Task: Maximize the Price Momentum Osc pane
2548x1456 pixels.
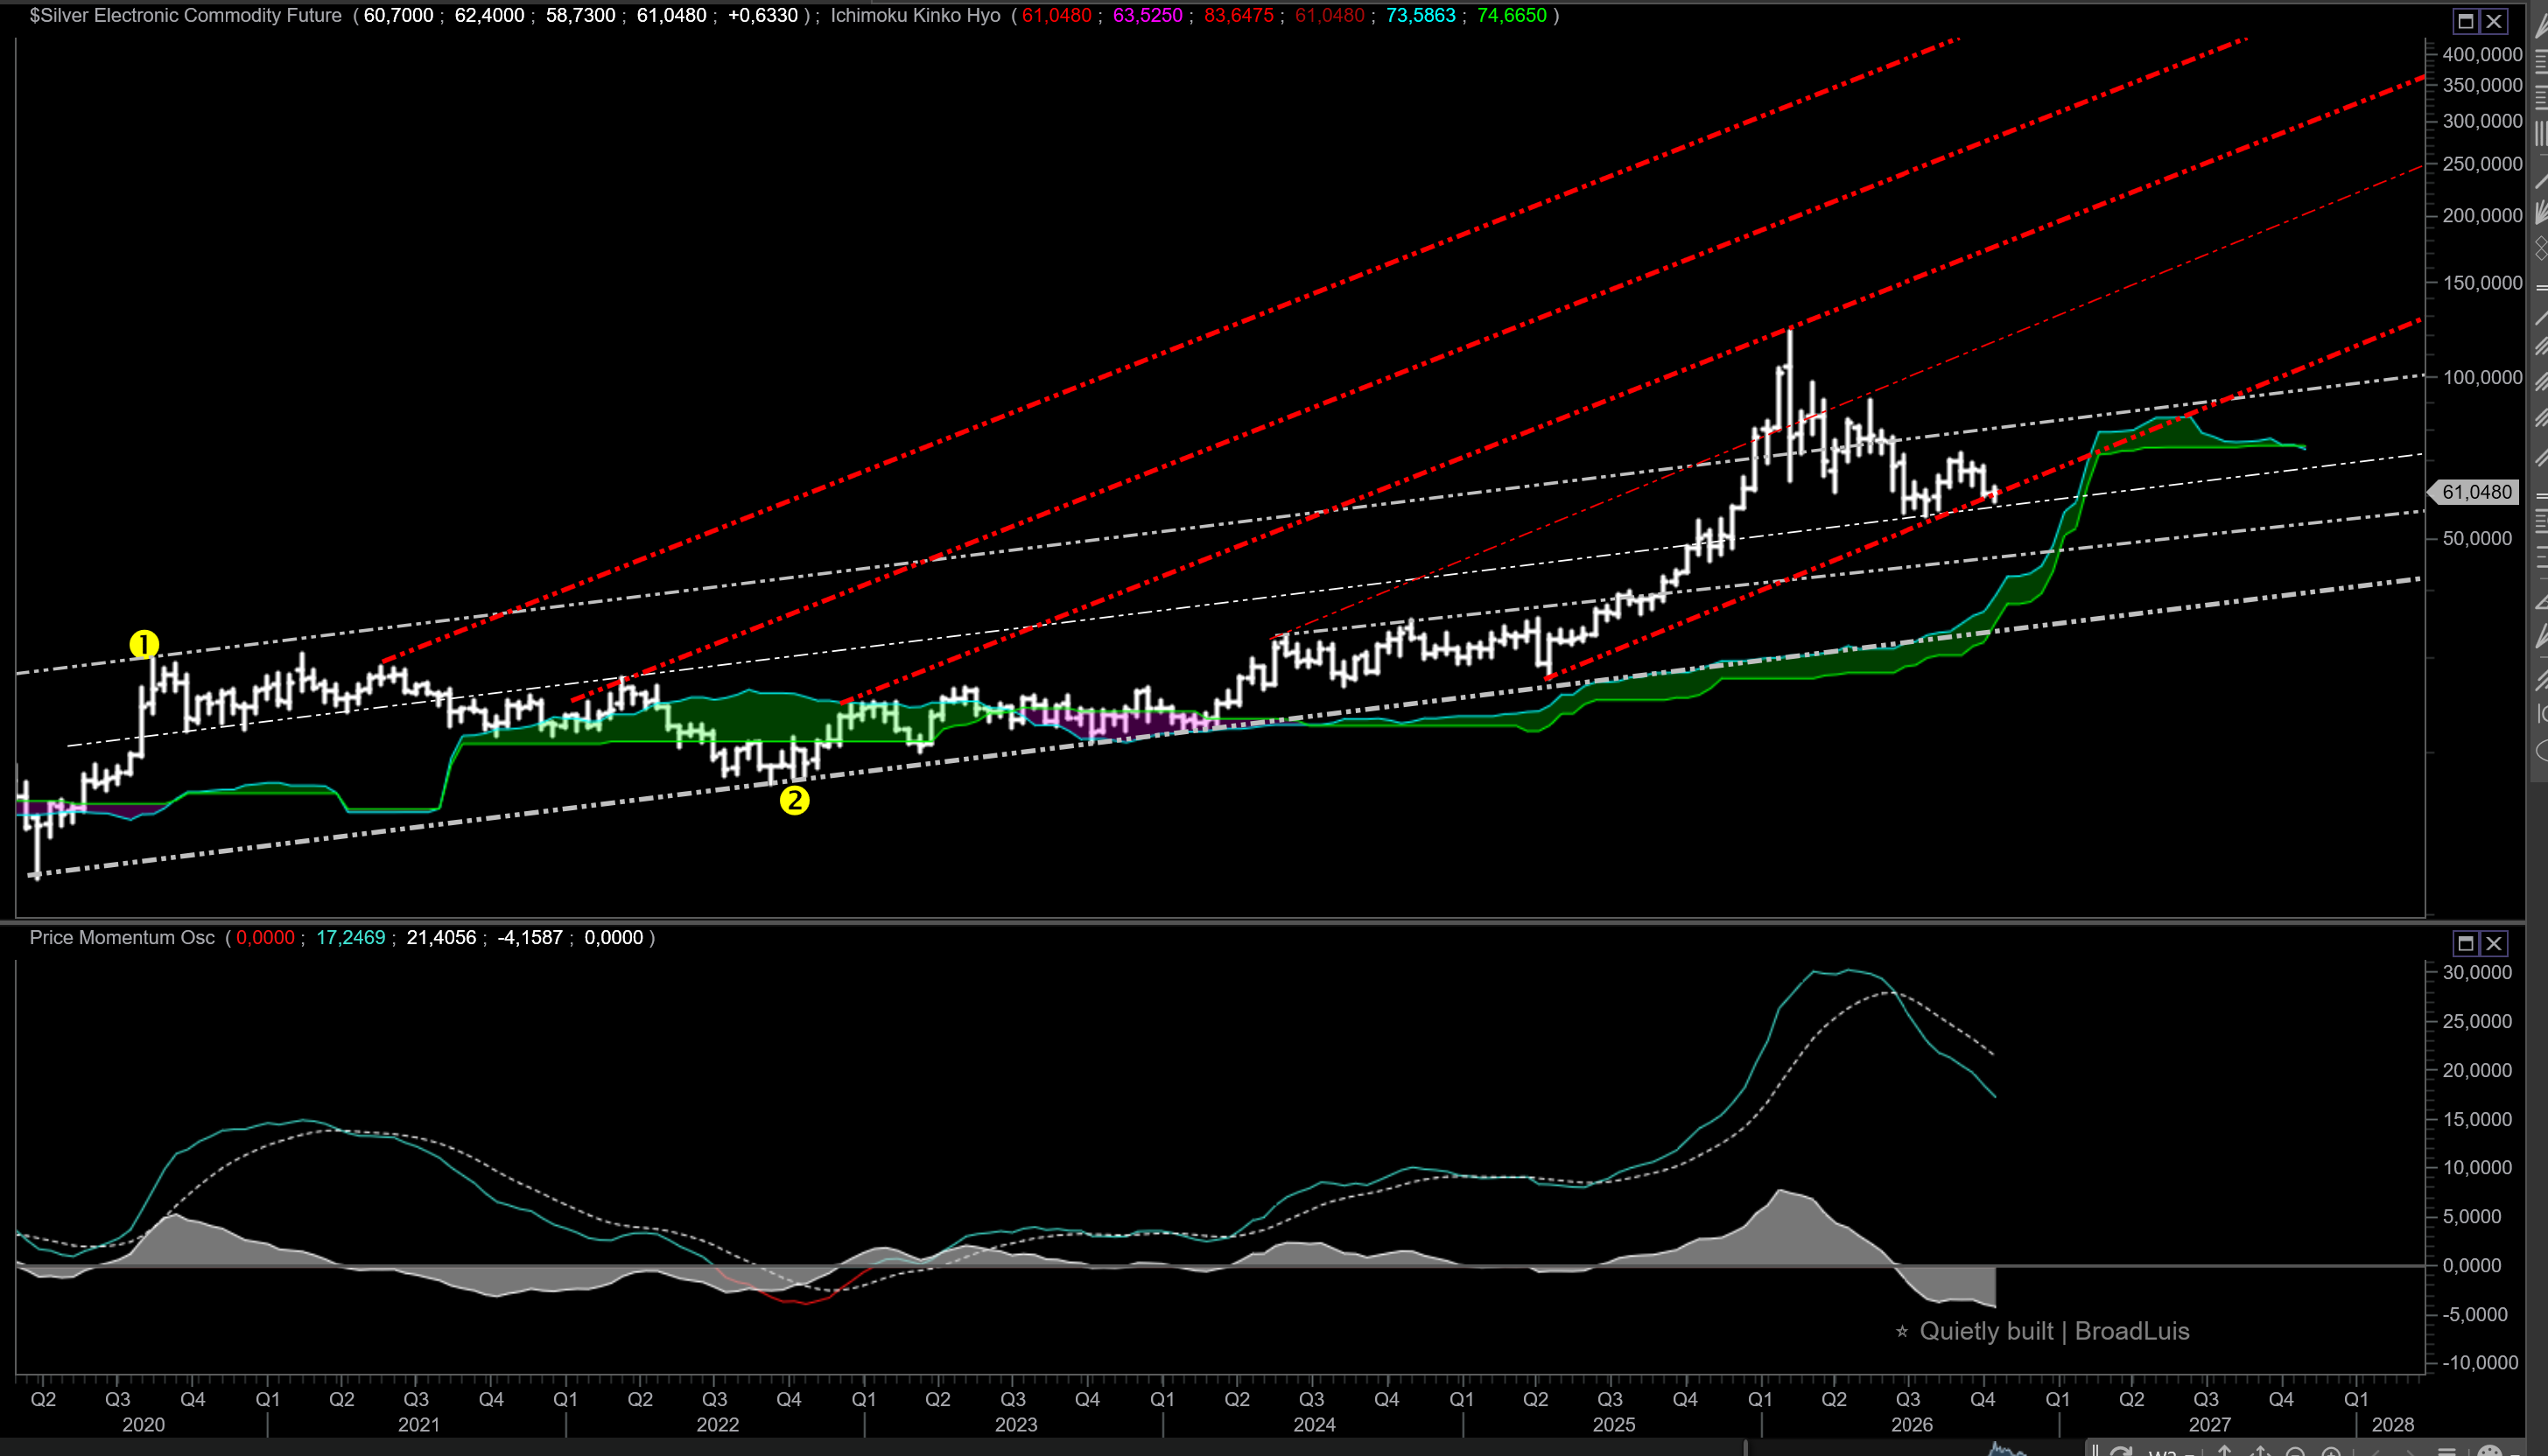Action: point(2465,943)
